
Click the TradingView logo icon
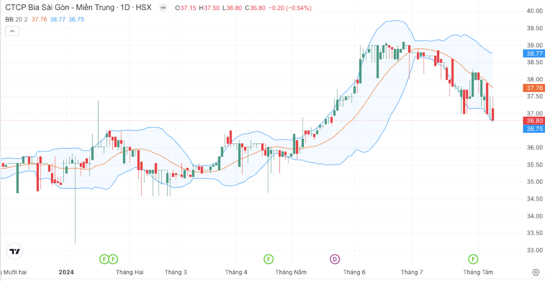(x=14, y=251)
